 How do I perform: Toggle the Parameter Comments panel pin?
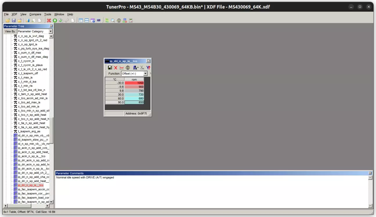(x=370, y=173)
